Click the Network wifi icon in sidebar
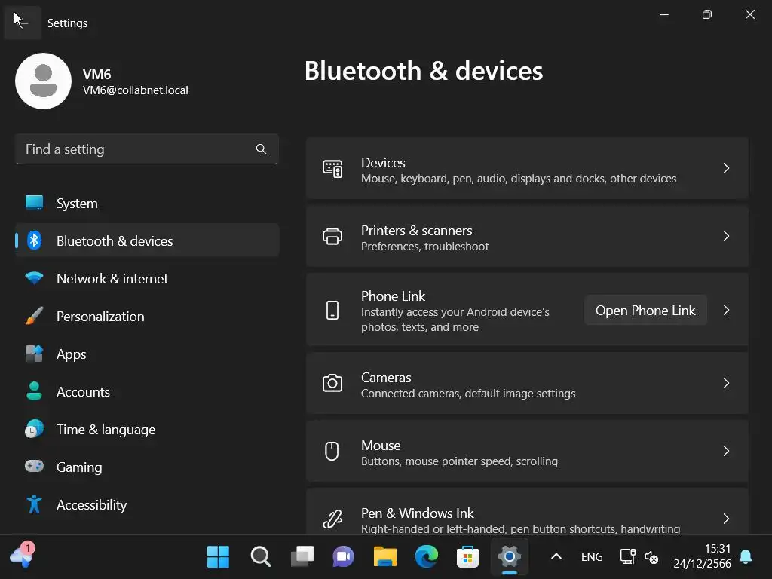Image resolution: width=772 pixels, height=579 pixels. pos(34,278)
